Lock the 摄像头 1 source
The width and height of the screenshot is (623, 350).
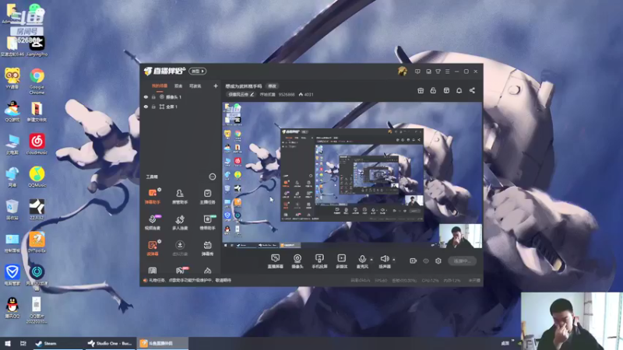click(x=153, y=96)
